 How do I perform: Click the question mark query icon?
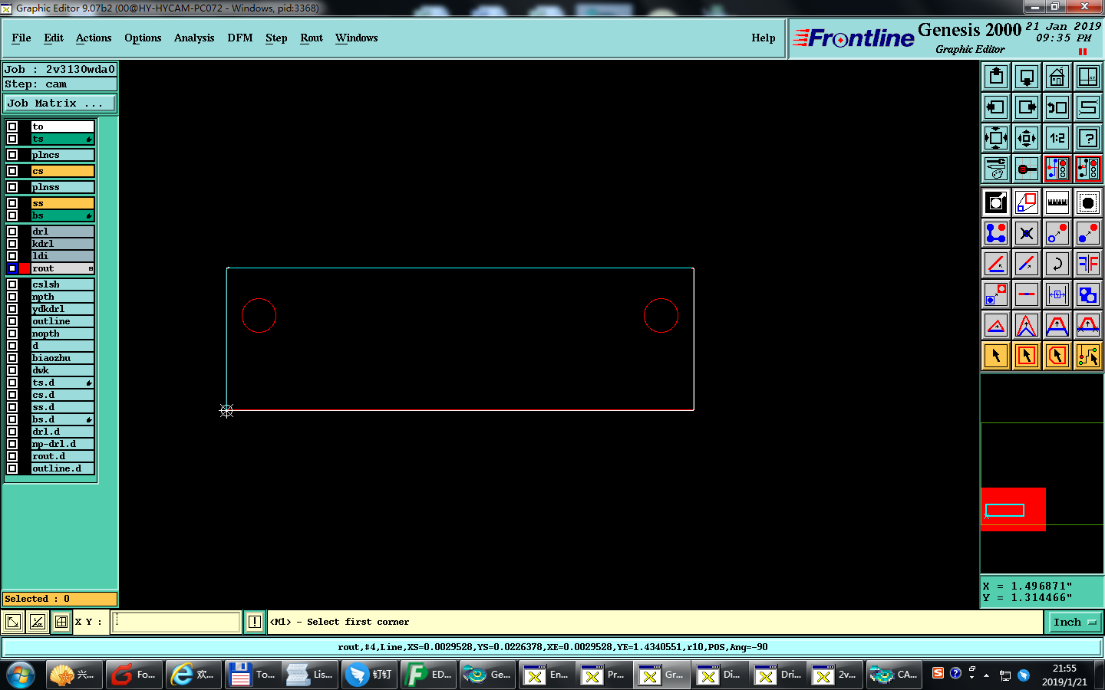point(1088,138)
